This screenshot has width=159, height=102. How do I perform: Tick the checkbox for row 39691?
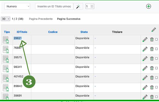click(x=157, y=97)
